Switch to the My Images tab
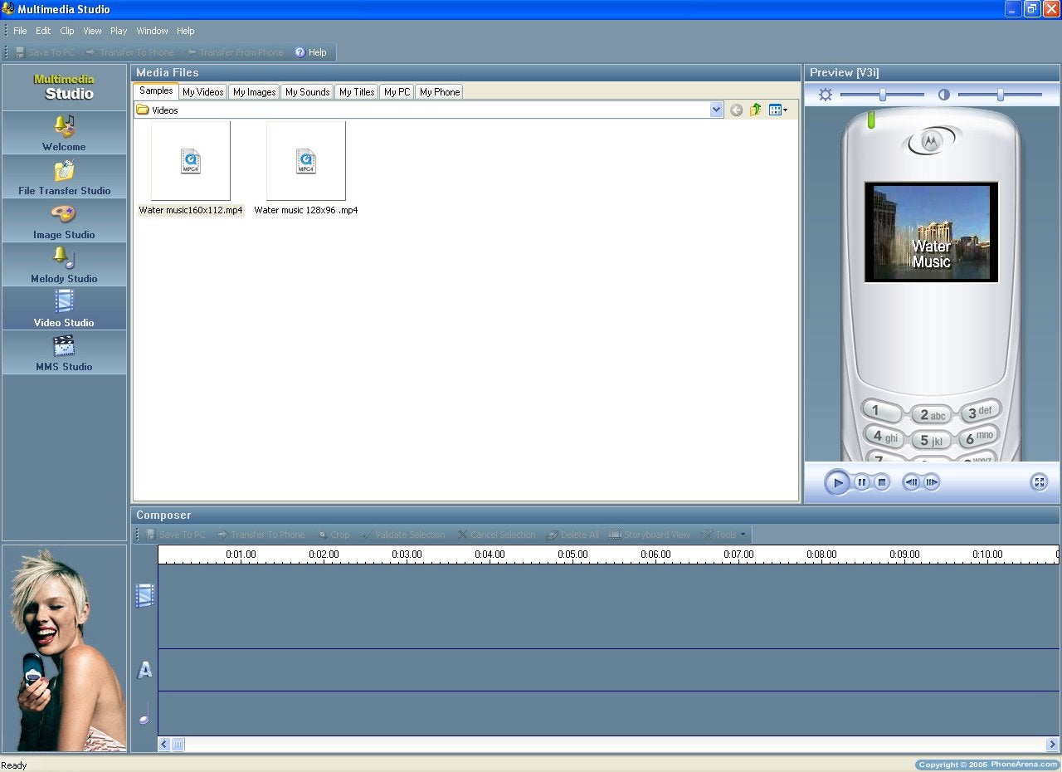 (254, 92)
